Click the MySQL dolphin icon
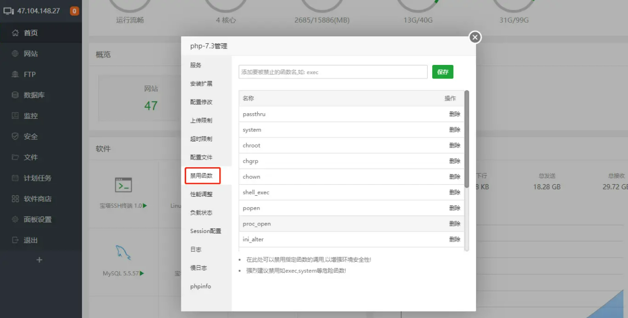 123,253
